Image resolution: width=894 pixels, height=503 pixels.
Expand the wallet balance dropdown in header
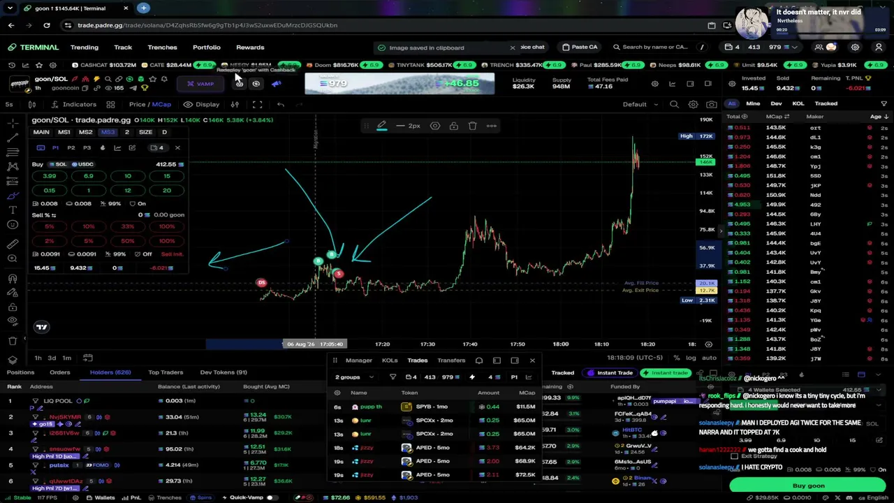point(794,48)
